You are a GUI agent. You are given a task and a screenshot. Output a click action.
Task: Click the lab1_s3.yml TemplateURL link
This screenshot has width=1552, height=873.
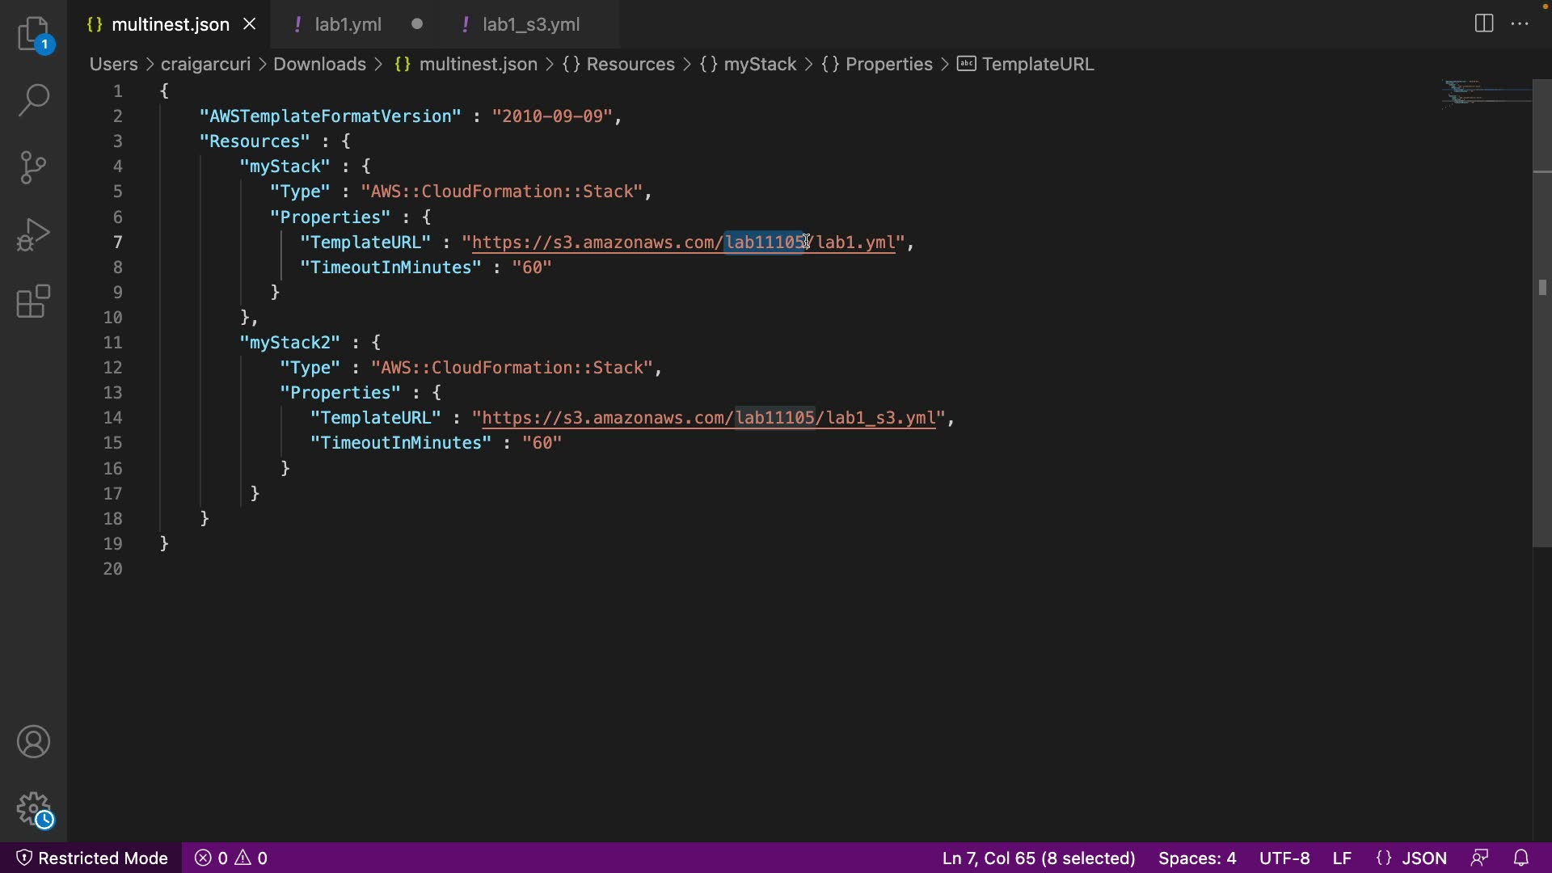pos(708,418)
